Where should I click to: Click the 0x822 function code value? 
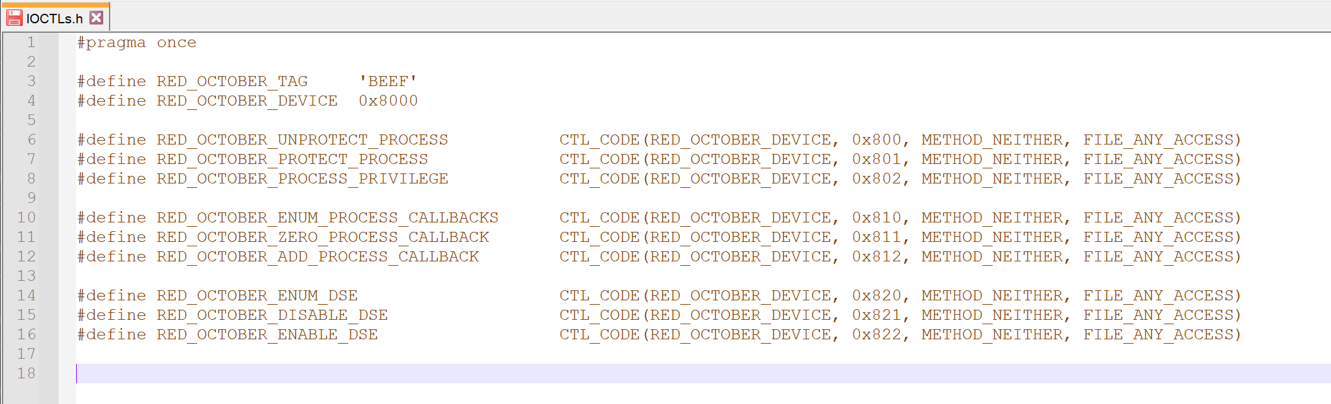[x=877, y=334]
